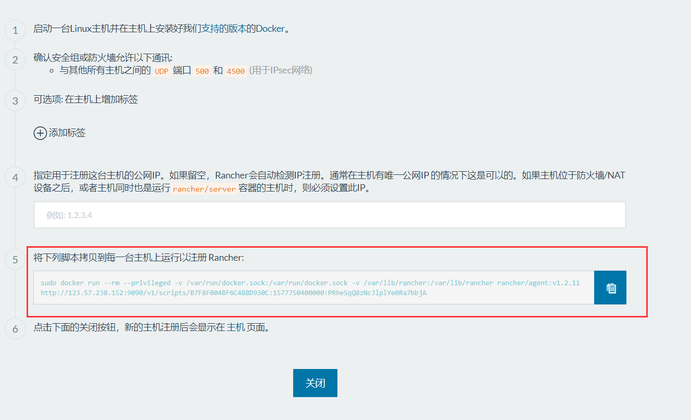Click the 可选项: 在主机上增加标签 heading
Viewport: 691px width, 420px height.
86,99
